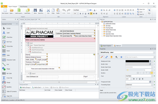
Task: Click the New Layout icon
Action: [5, 11]
